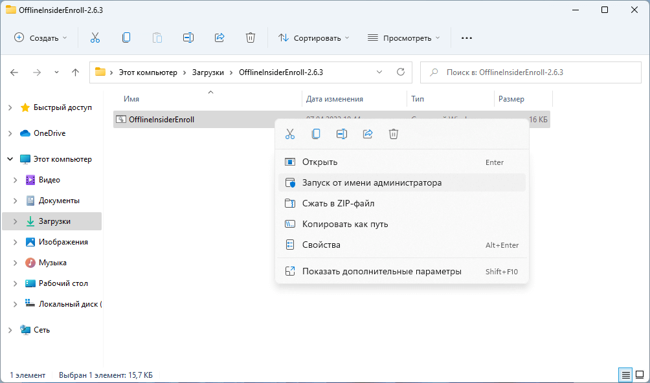Expand the Быстрый доступ tree node
Screen dimensions: 650x383
pos(10,107)
